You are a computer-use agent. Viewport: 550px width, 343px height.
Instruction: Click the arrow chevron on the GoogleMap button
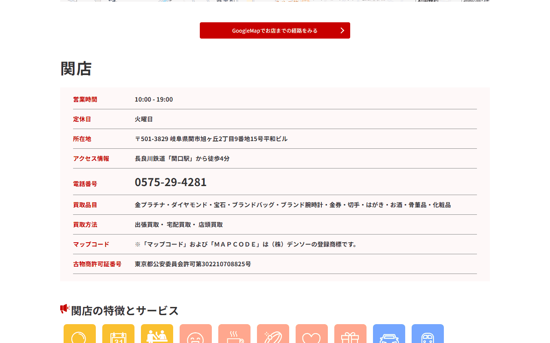342,30
